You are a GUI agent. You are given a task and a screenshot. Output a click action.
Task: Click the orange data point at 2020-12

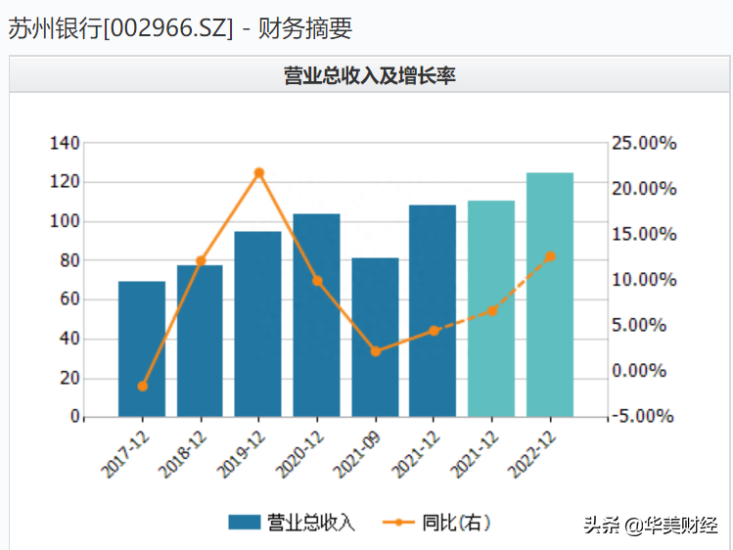click(x=317, y=281)
